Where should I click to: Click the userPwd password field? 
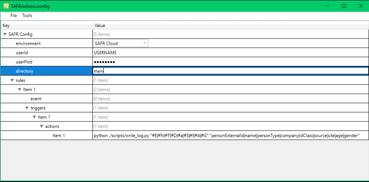pos(230,62)
